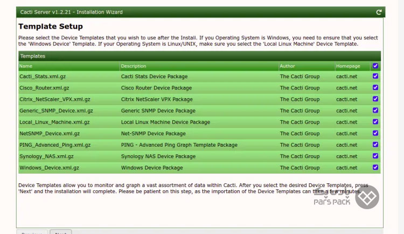This screenshot has width=404, height=234.
Task: Select the Cacti_Stats.xml.gz file name
Action: pos(43,77)
